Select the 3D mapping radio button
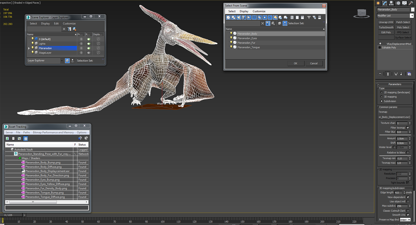The width and height of the screenshot is (416, 225). 381,97
